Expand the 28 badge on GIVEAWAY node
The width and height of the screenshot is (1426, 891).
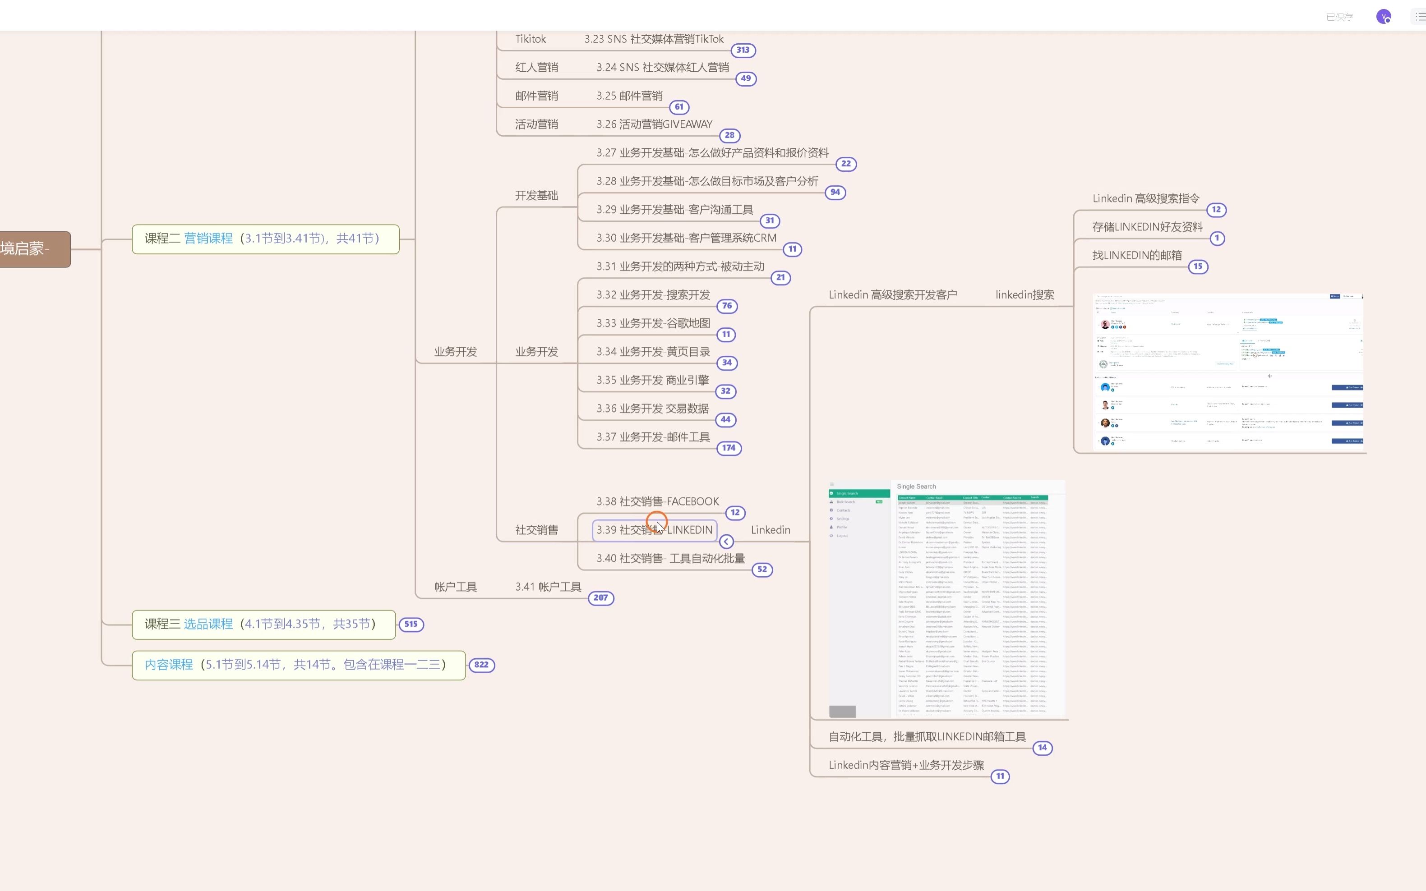click(730, 135)
